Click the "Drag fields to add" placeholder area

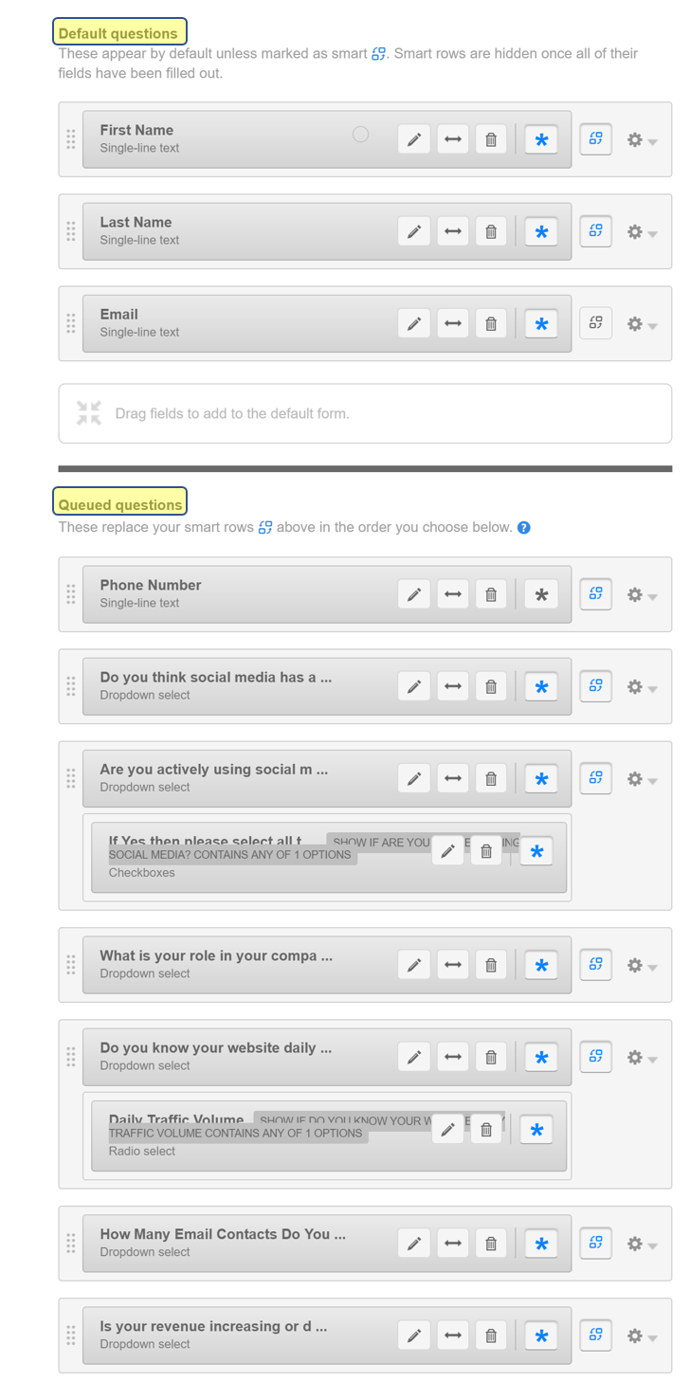coord(364,412)
